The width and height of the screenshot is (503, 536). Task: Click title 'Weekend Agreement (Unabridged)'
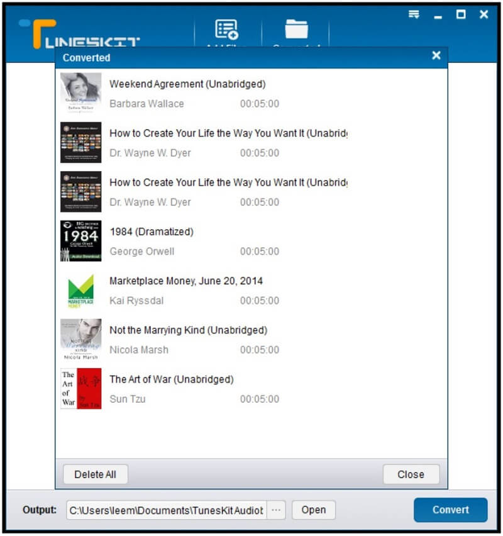(x=187, y=84)
